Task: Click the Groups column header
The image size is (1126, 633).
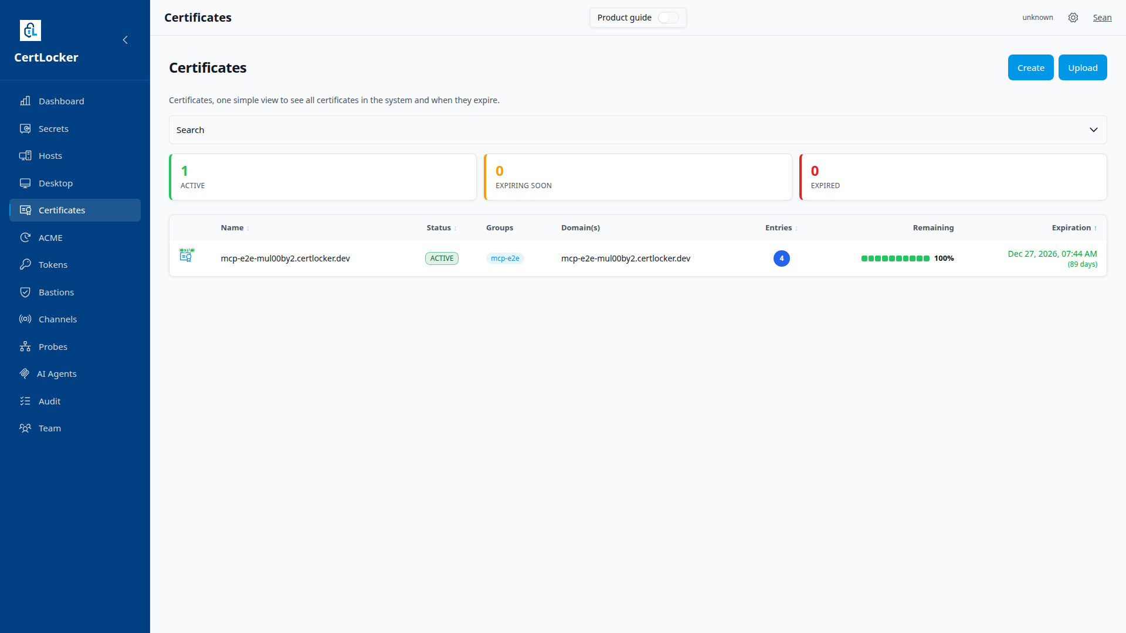Action: pos(500,228)
